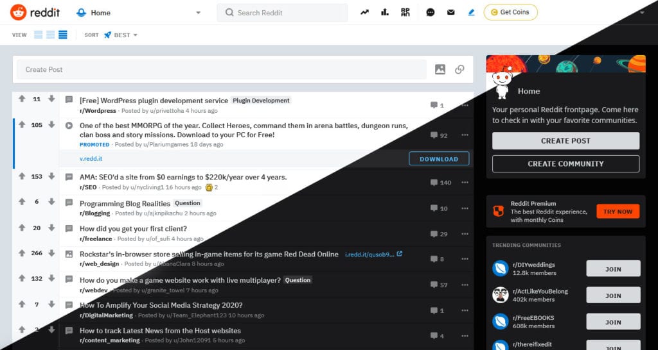
Task: Open comments on the live multiplayer post
Action: [439, 285]
